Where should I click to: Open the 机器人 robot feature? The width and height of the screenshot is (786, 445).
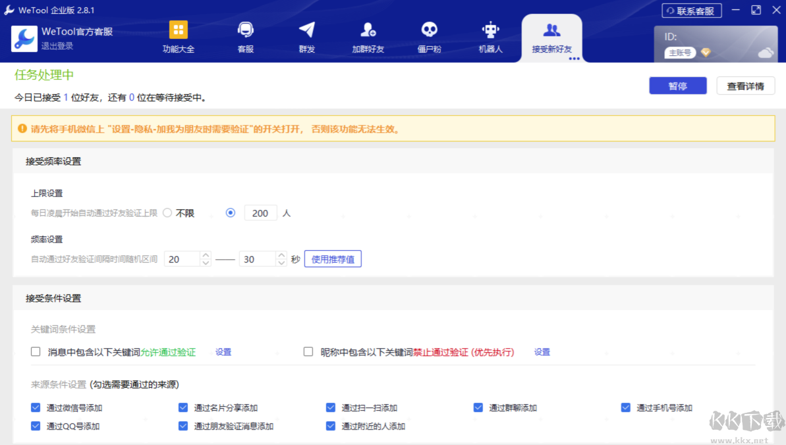pos(490,35)
